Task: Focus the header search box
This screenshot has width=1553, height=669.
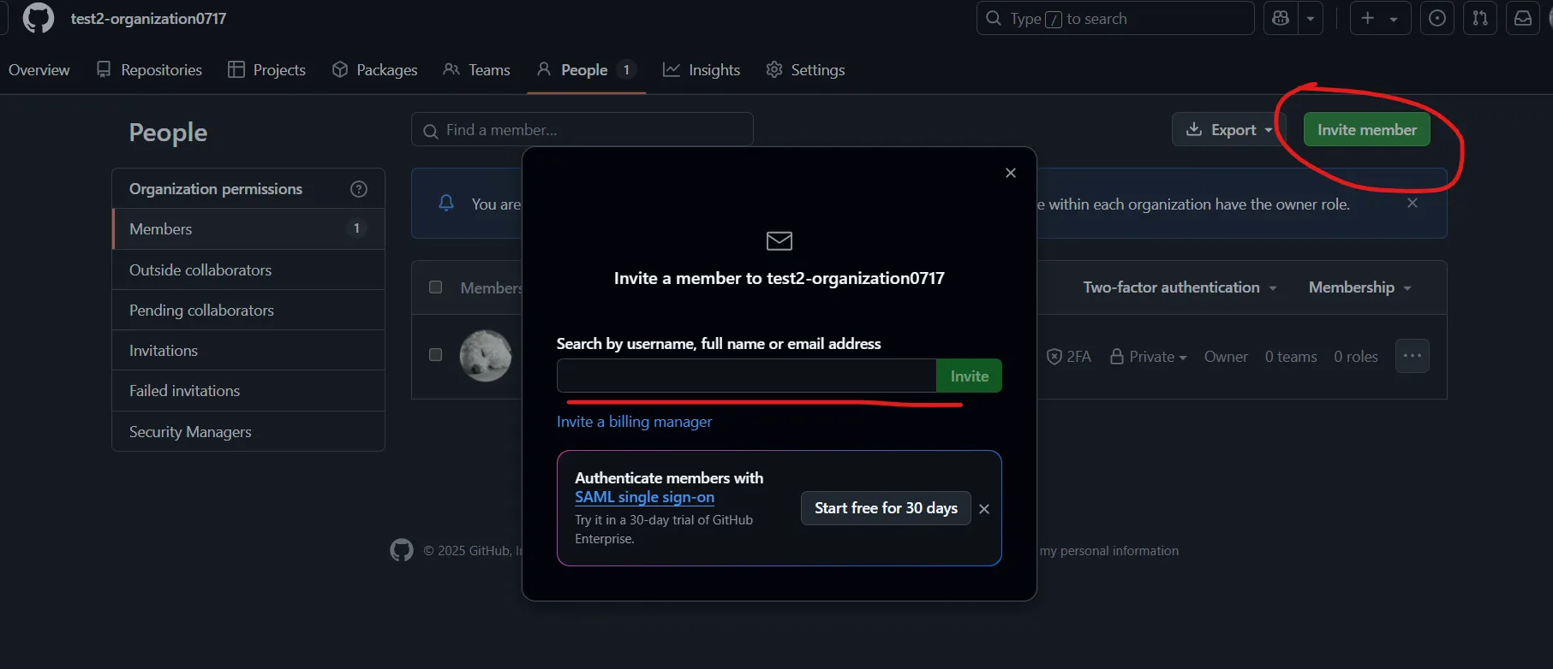Action: 1115,18
